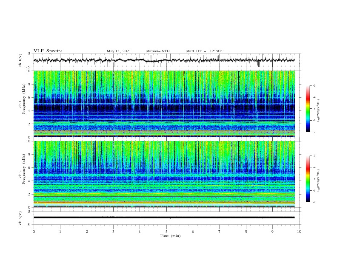Viewport: 337px width, 260px height.
Task: Click the '-3' label on upper colorbar
Action: [314, 85]
